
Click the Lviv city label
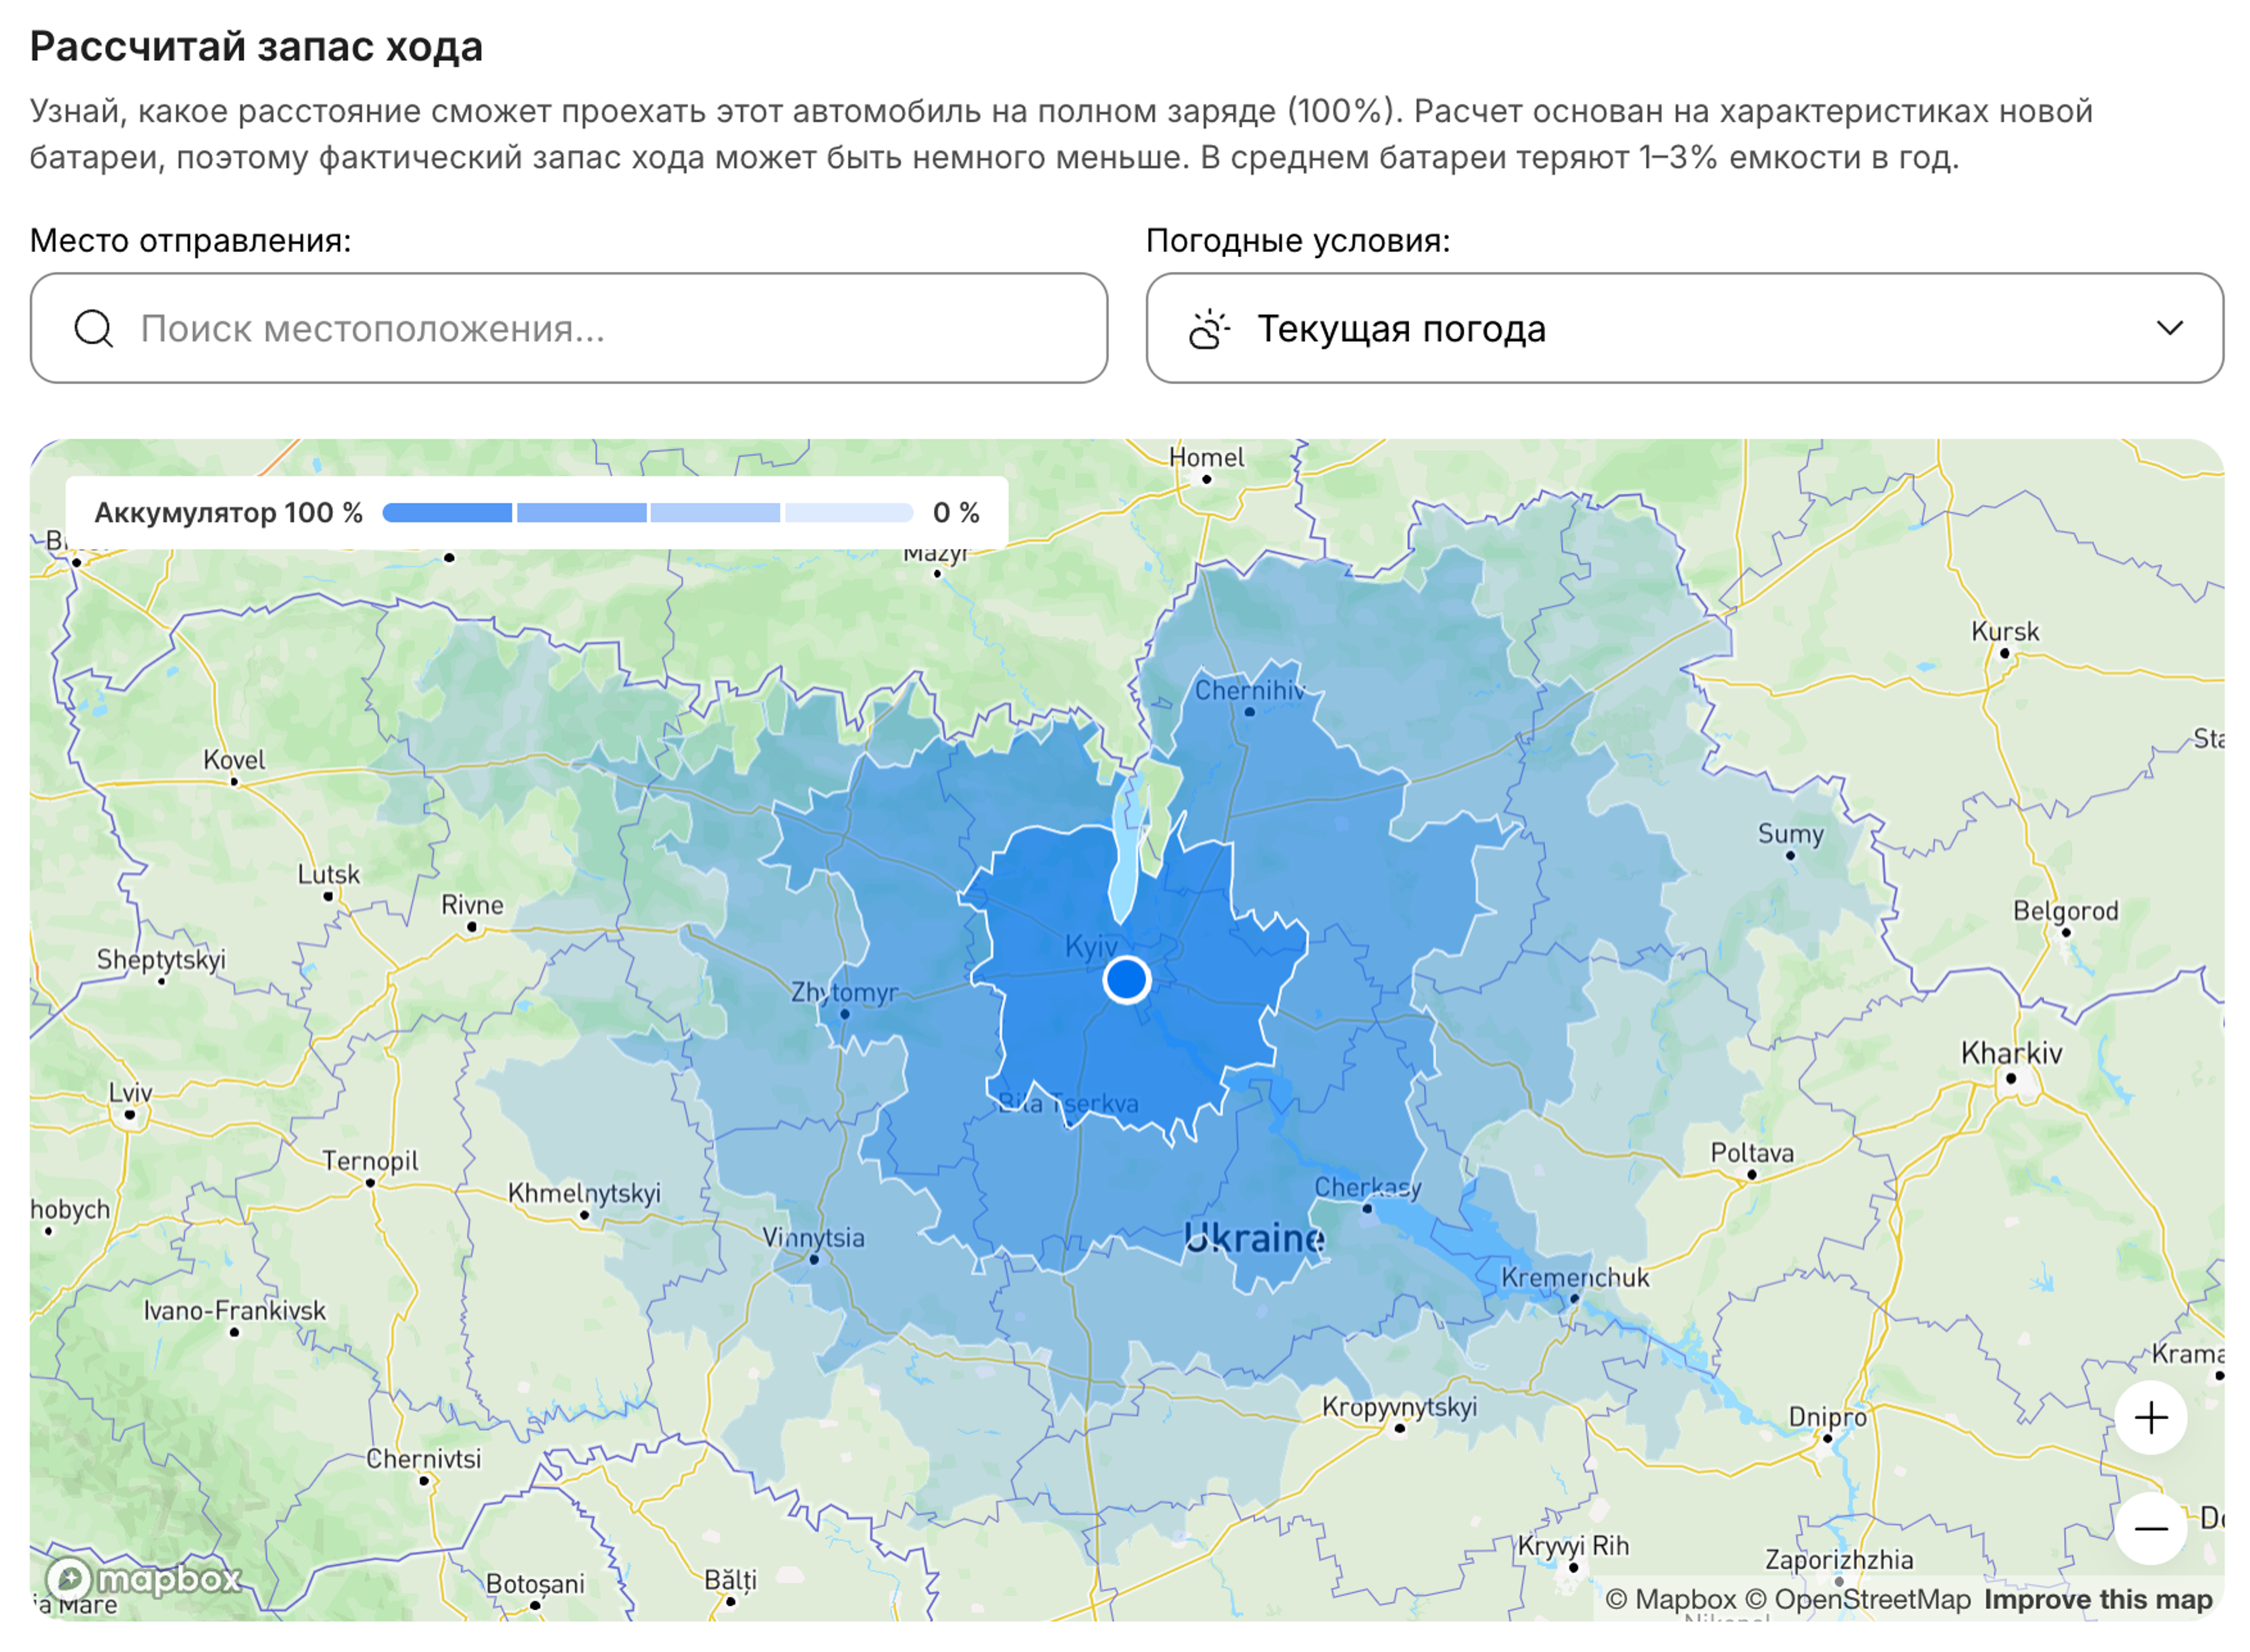(130, 1092)
